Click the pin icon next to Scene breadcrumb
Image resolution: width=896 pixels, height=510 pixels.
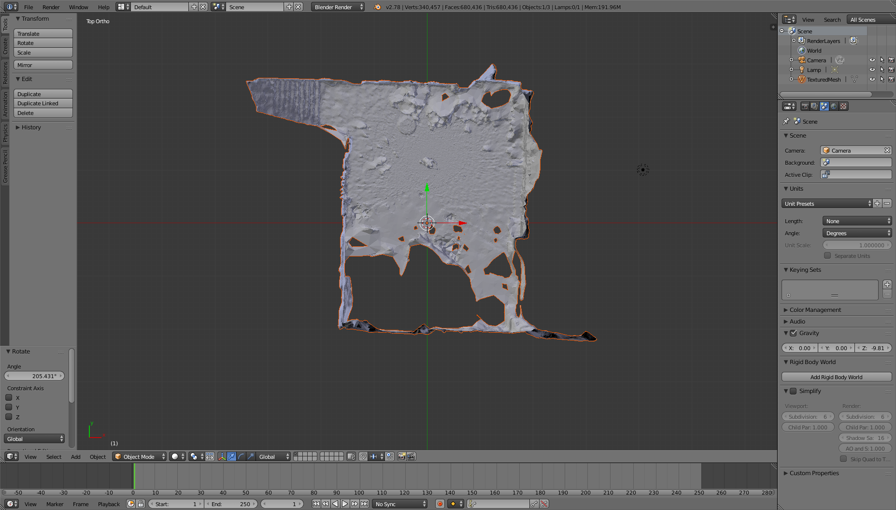tap(786, 121)
